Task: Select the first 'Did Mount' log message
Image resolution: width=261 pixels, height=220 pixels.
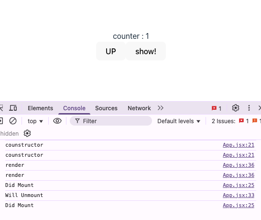Action: tap(20, 185)
